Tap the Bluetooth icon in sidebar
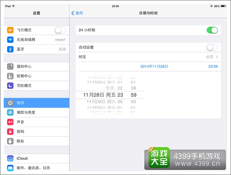 point(10,49)
